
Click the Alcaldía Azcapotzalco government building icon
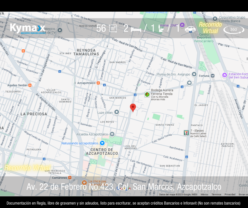pyautogui.click(x=112, y=134)
